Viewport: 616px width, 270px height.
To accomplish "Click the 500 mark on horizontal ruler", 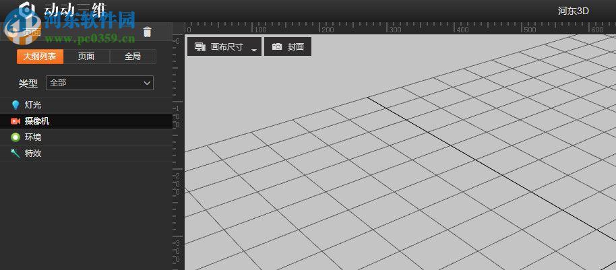I will tap(530, 30).
